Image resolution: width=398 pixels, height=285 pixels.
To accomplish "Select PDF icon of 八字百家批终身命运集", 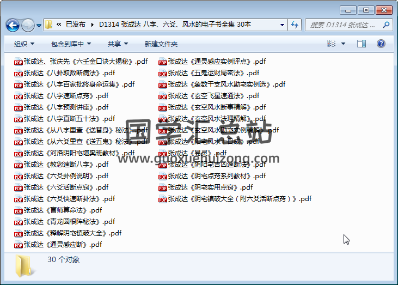I will (19, 84).
